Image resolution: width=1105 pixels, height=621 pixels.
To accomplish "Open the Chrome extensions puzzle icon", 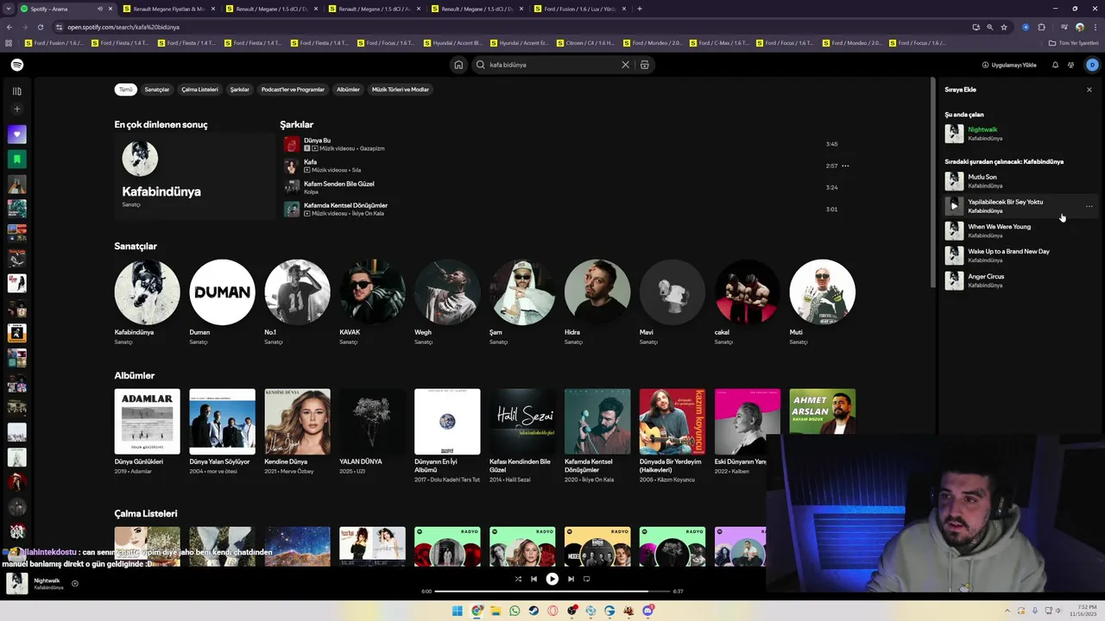I will [1042, 27].
